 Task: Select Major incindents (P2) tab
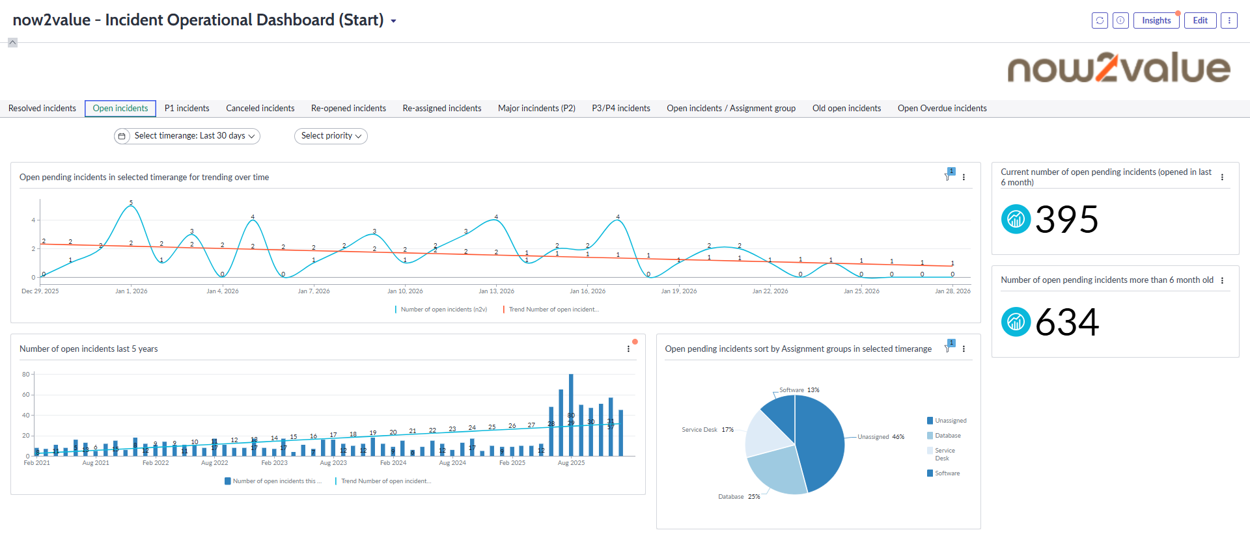pos(536,109)
